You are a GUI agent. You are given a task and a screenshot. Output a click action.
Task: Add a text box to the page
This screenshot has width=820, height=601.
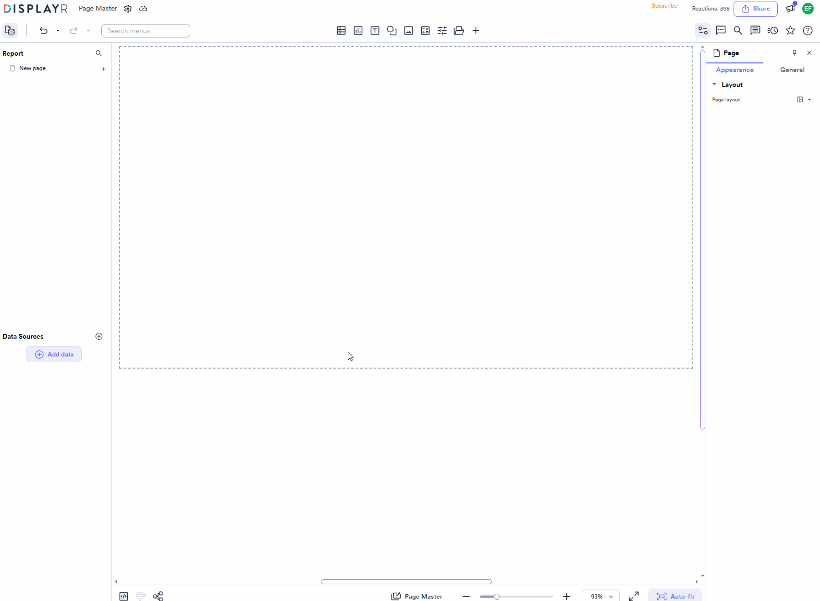(375, 30)
